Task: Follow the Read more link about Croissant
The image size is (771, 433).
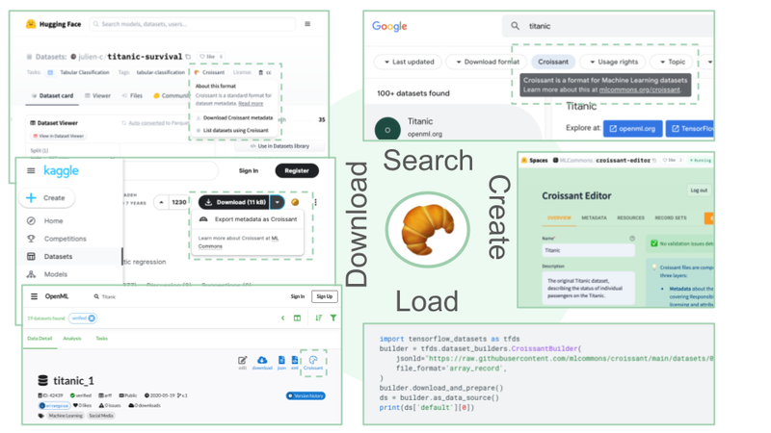Action: (251, 104)
